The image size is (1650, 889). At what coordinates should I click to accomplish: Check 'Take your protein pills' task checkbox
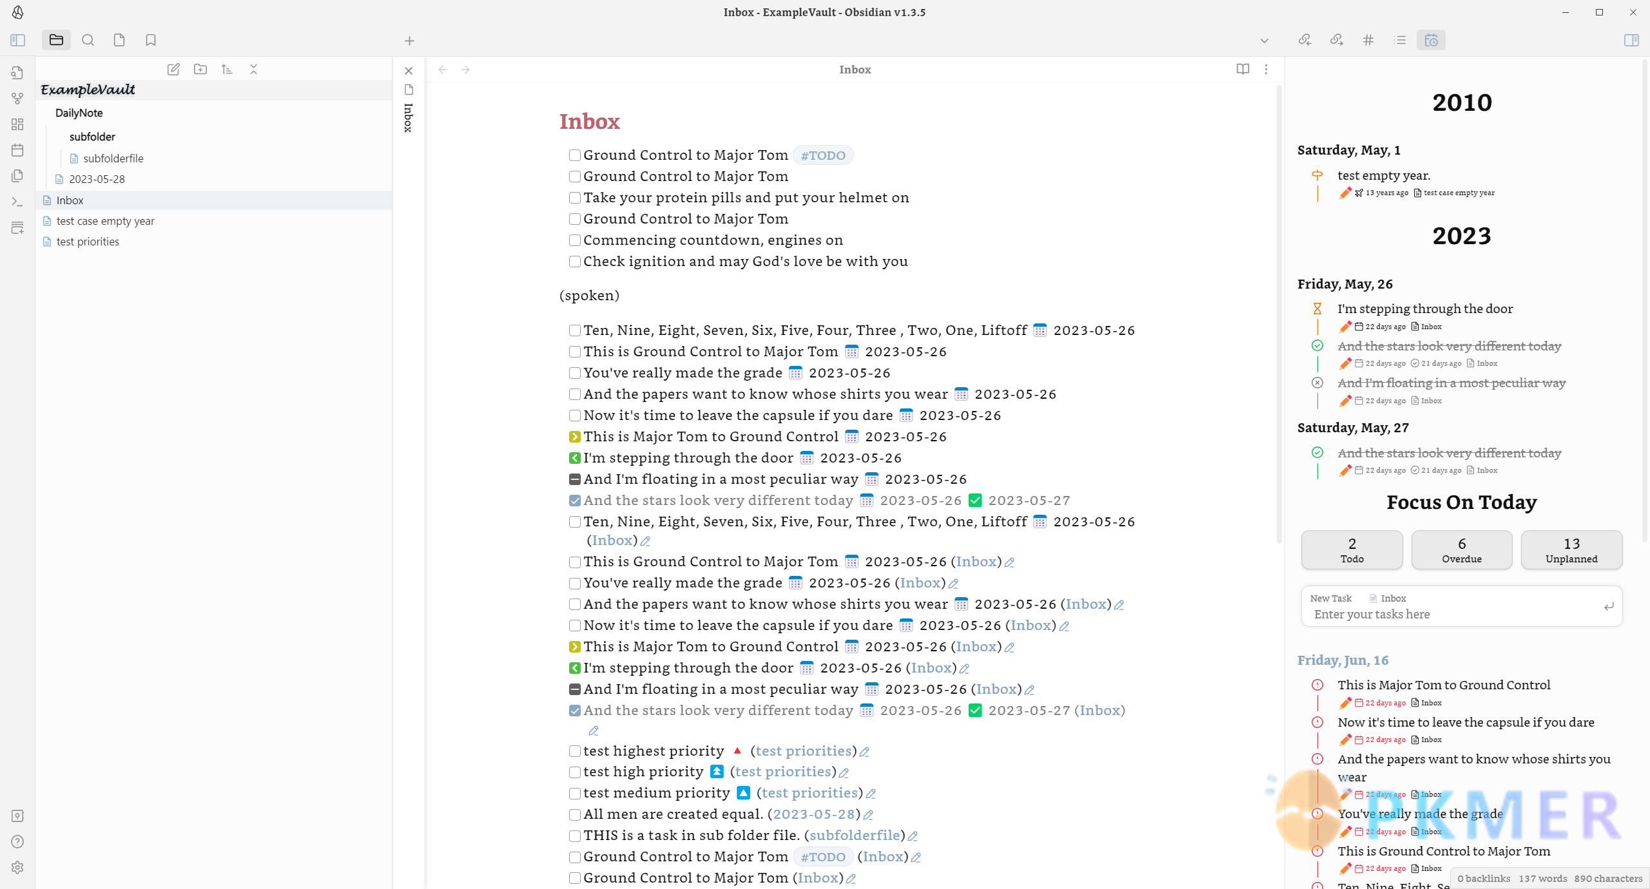574,198
